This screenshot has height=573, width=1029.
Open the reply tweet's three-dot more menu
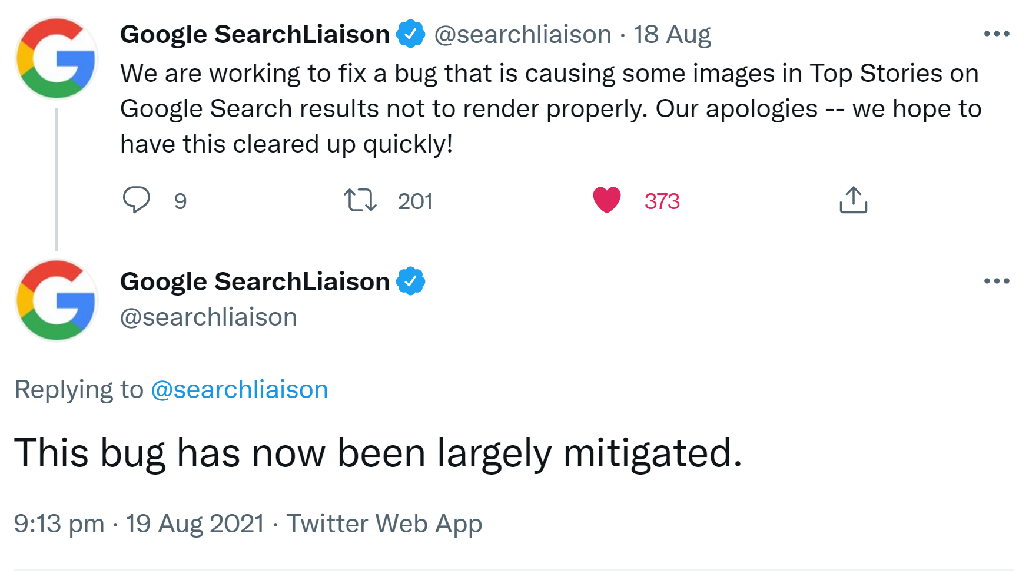coord(996,281)
